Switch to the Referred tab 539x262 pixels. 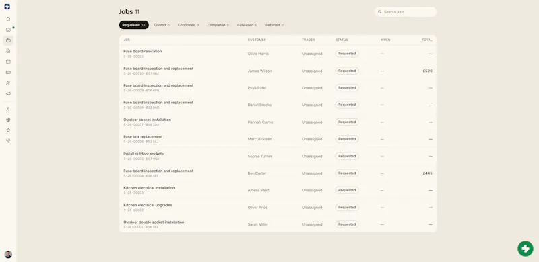pos(275,25)
